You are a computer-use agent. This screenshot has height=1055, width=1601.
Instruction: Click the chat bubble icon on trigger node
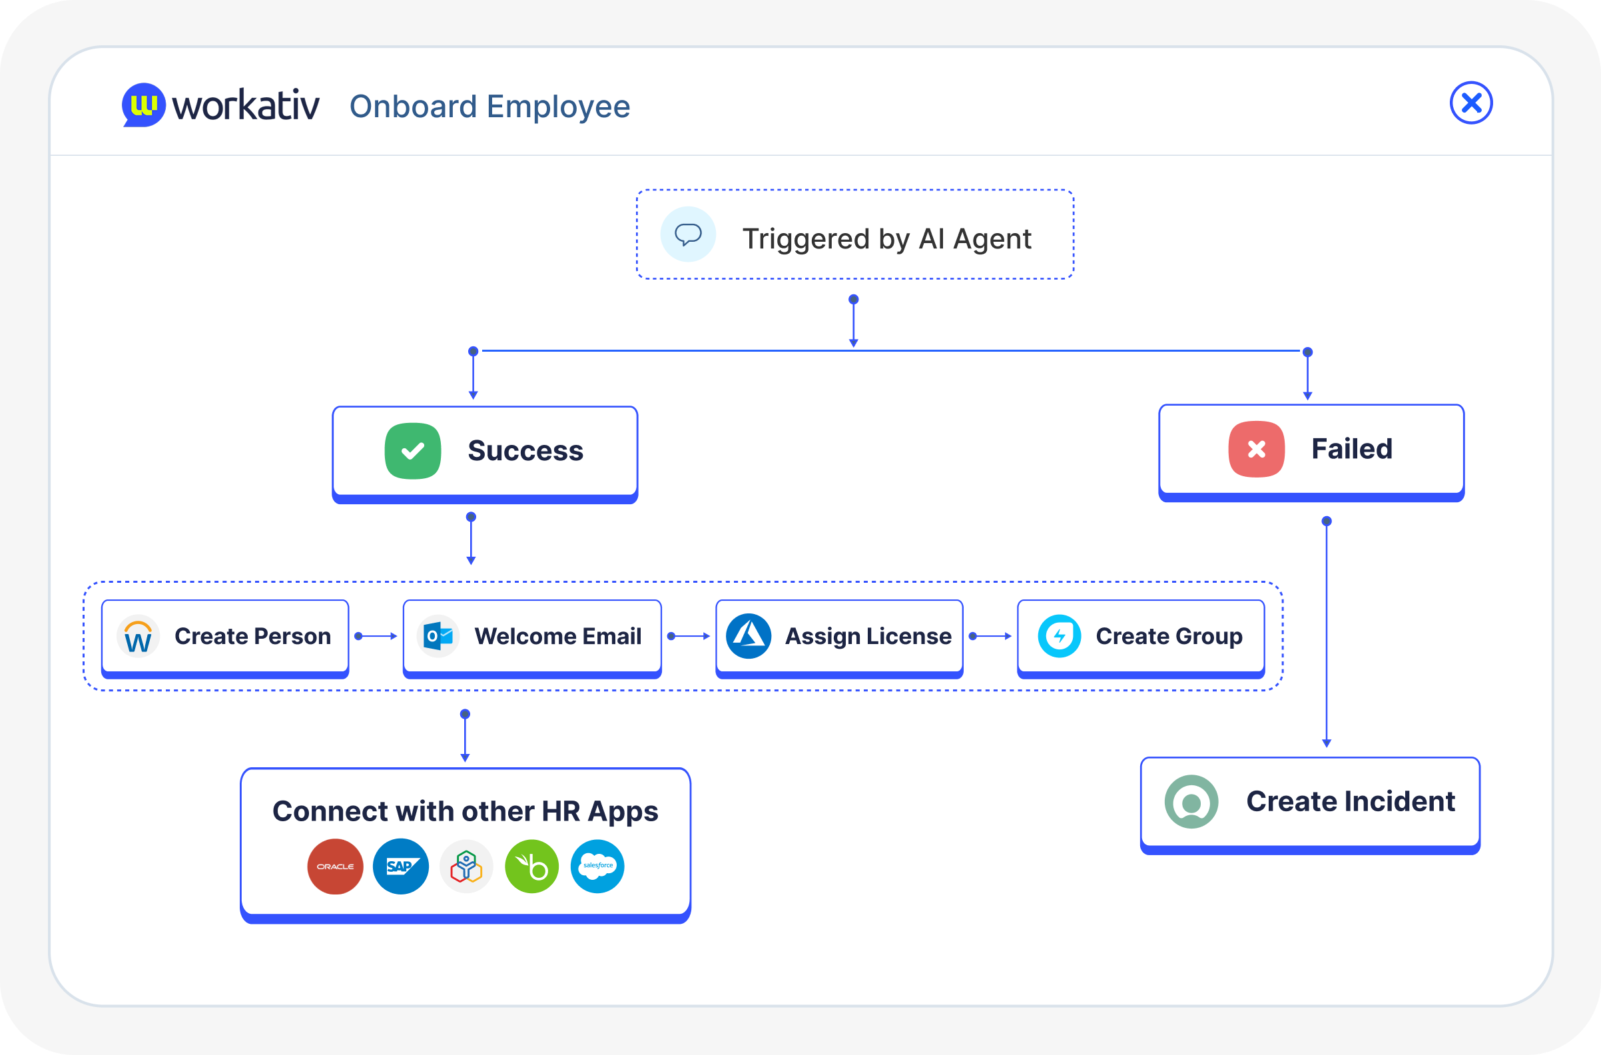click(x=687, y=236)
